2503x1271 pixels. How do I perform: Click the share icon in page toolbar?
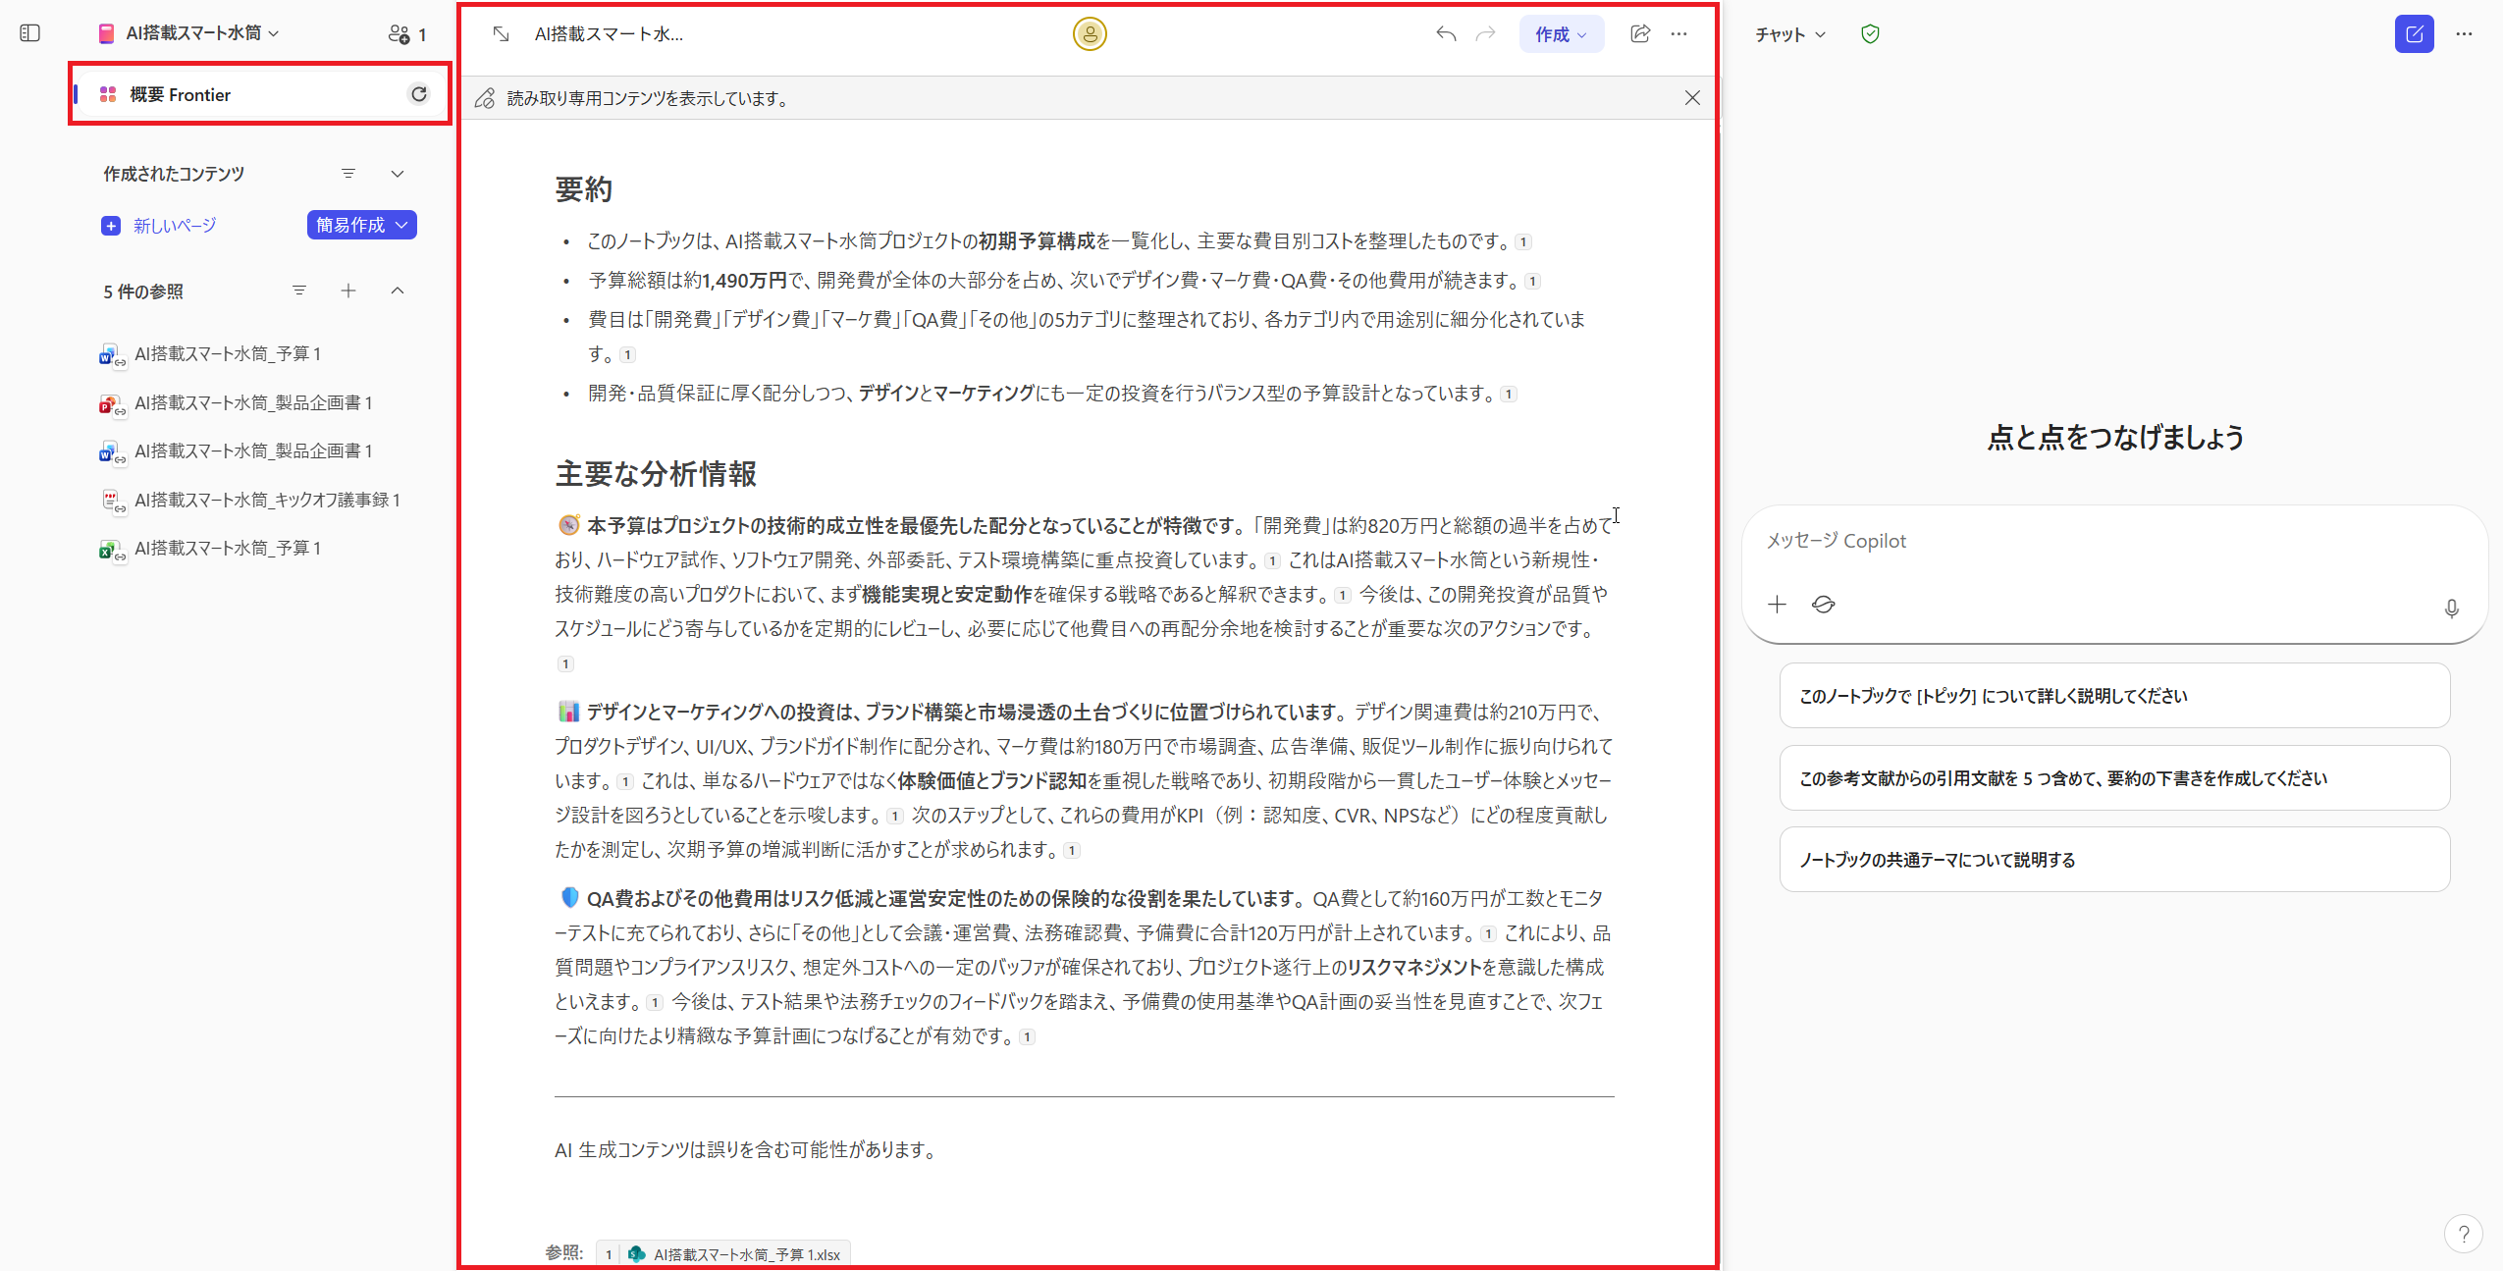click(x=1639, y=34)
